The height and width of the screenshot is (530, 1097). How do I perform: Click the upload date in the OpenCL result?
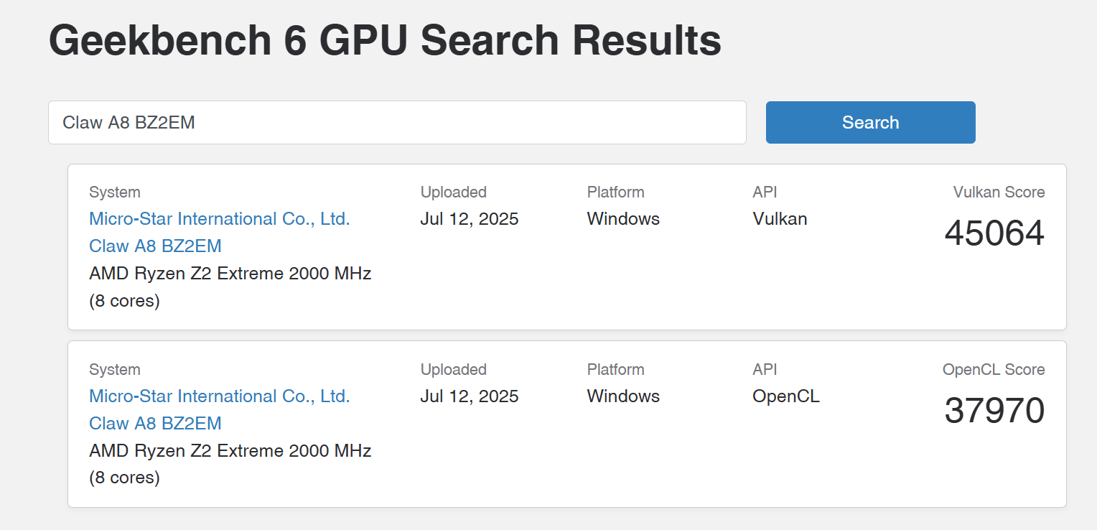470,396
